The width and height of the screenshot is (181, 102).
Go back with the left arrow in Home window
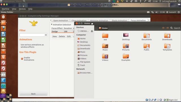click(x=163, y=28)
